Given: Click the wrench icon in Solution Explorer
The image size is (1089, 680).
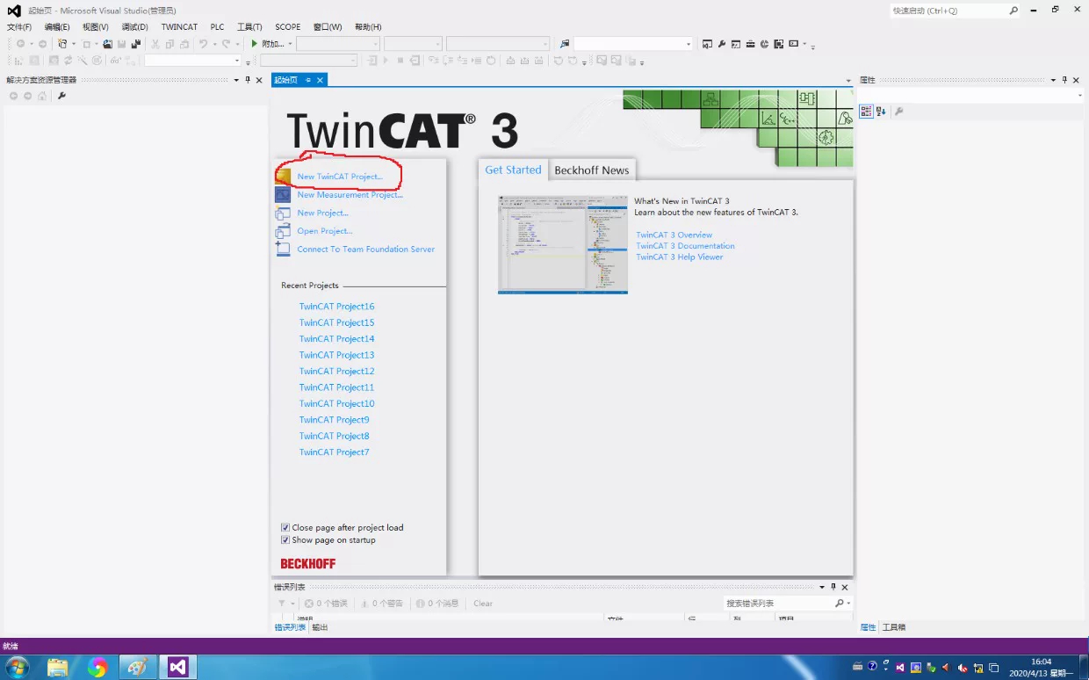Looking at the screenshot, I should click(61, 96).
